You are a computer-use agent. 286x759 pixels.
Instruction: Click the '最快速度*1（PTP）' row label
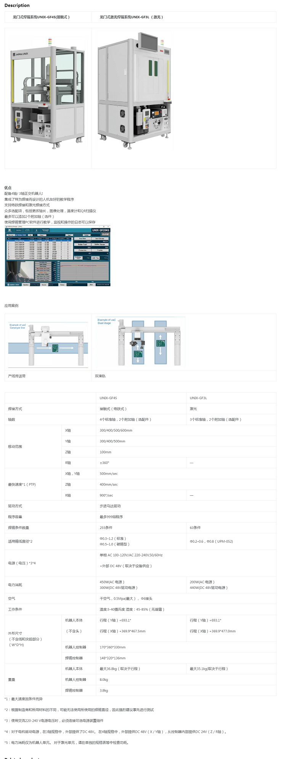[22, 485]
